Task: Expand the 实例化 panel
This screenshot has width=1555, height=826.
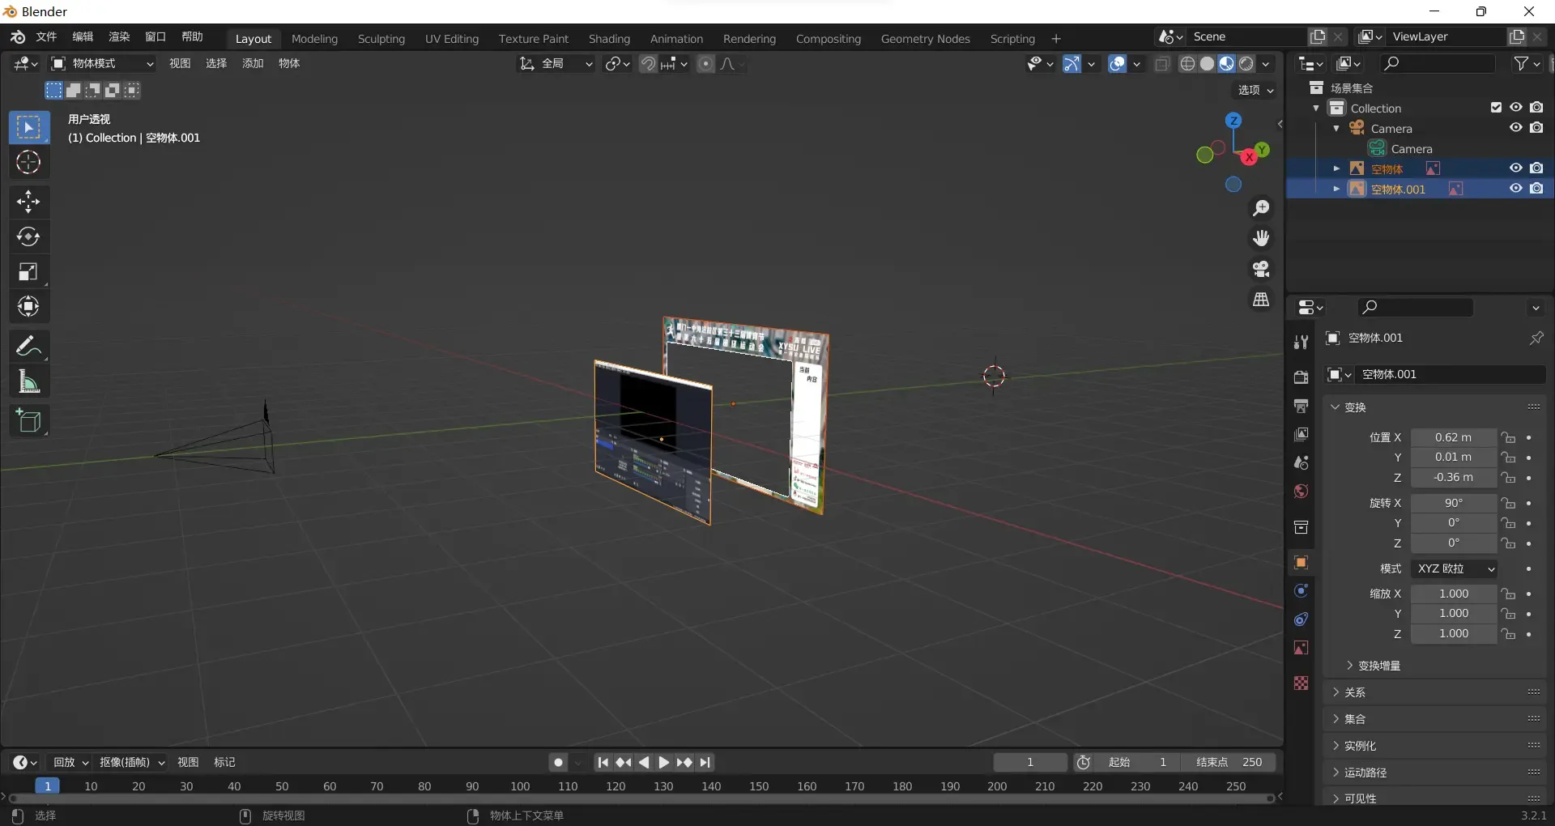Action: (1435, 746)
